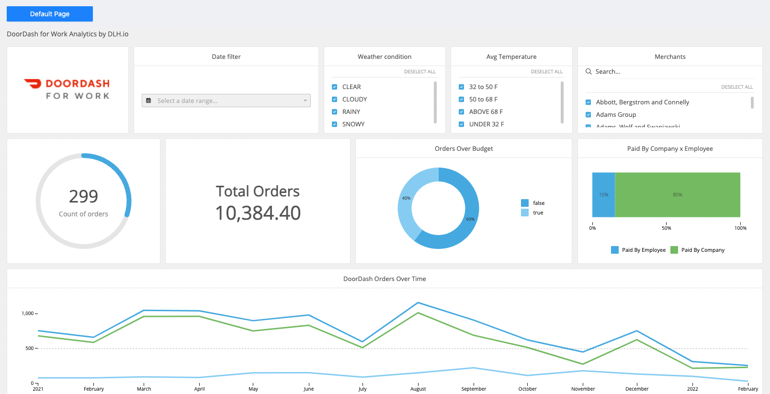Click the date range dropdown chevron arrow
770x394 pixels.
coord(305,101)
